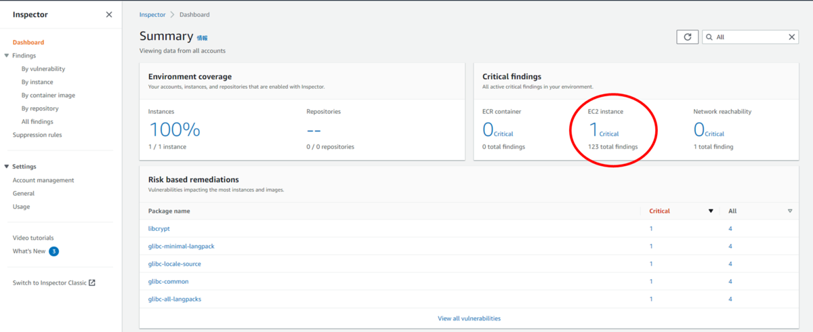Open glibc-minimal-langpack package link

click(182, 246)
